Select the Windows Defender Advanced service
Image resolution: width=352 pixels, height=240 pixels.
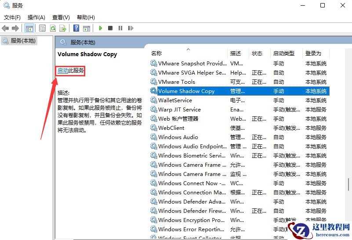(x=192, y=201)
